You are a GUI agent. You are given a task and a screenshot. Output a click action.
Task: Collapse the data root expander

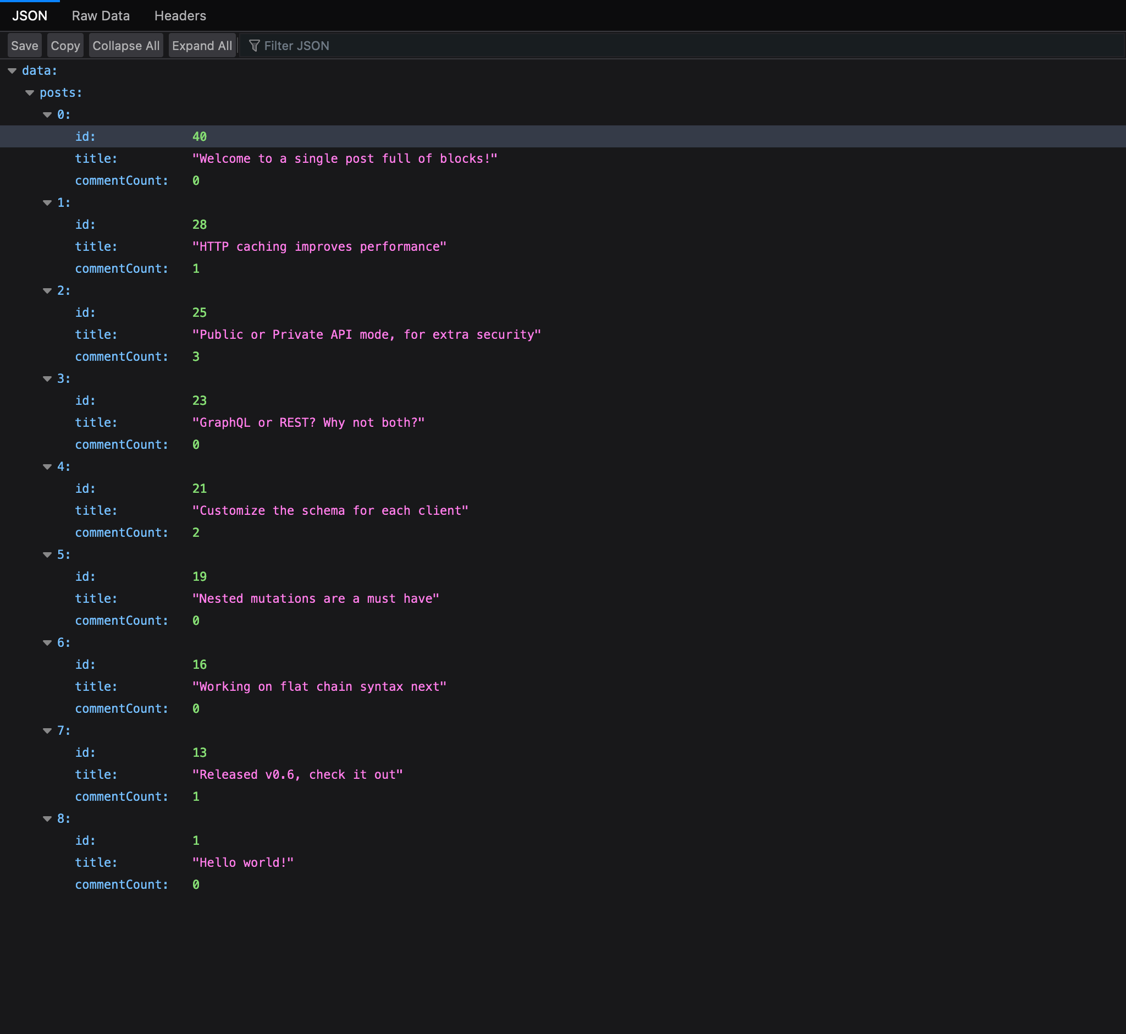click(x=14, y=70)
